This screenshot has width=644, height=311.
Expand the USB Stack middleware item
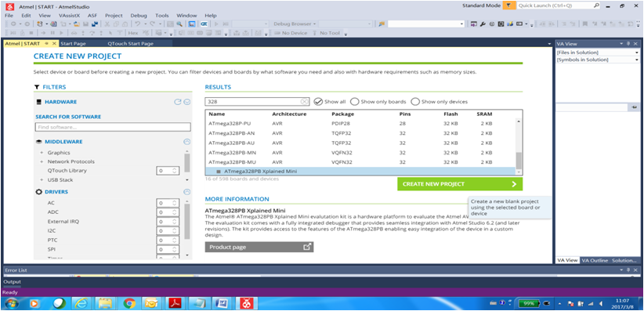tap(42, 180)
